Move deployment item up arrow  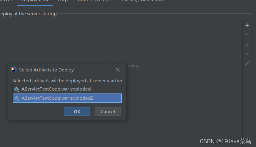[x=247, y=44]
